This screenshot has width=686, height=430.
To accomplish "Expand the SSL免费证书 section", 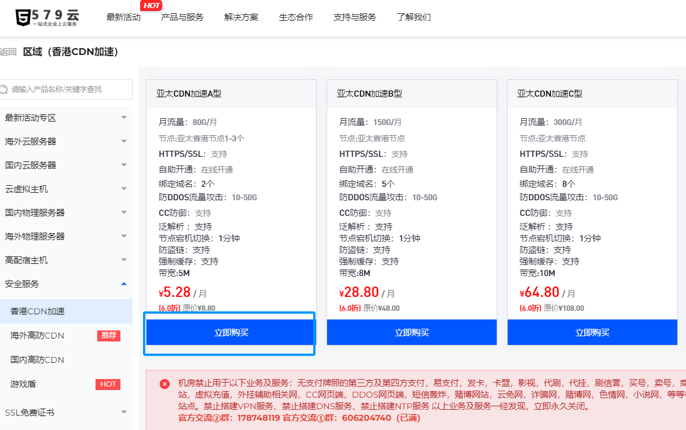I will [123, 412].
